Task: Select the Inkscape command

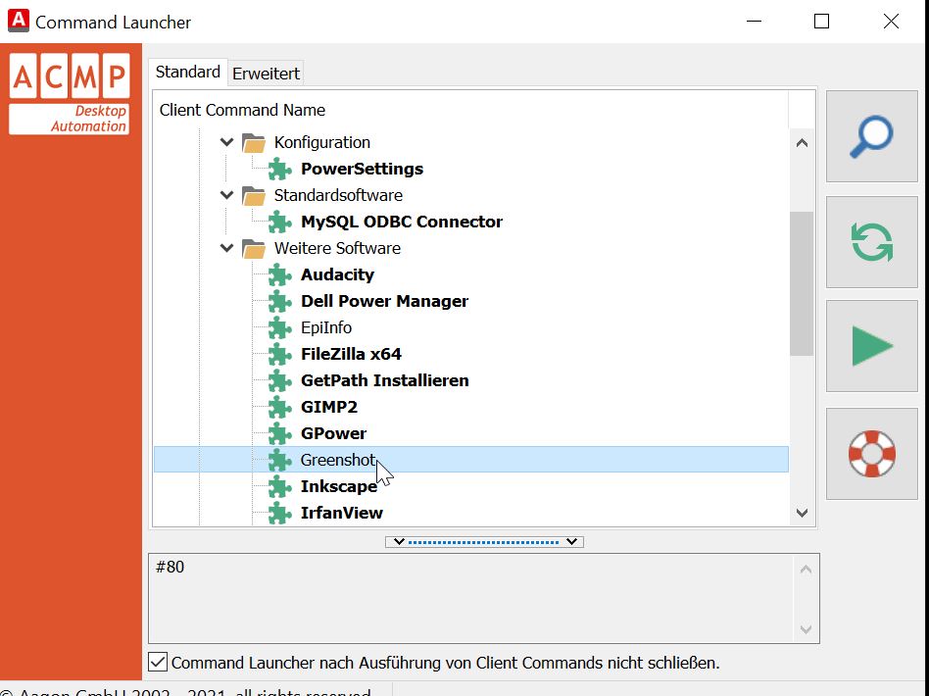Action: point(339,487)
